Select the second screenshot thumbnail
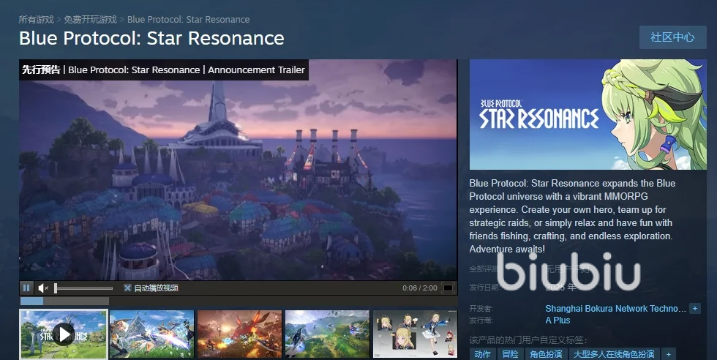The height and width of the screenshot is (360, 717). 151,334
